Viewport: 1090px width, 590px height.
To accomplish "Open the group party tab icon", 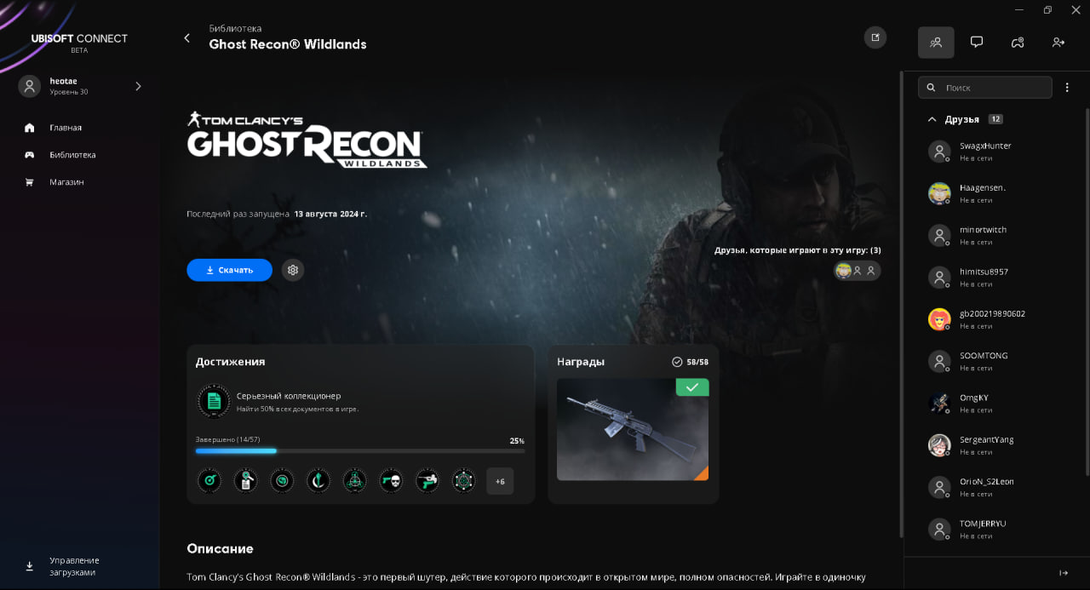I will point(1018,42).
